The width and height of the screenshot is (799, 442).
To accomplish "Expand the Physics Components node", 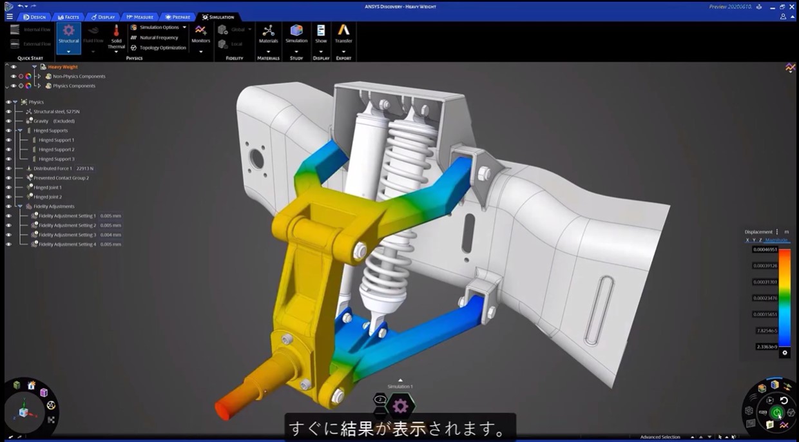I will (39, 86).
